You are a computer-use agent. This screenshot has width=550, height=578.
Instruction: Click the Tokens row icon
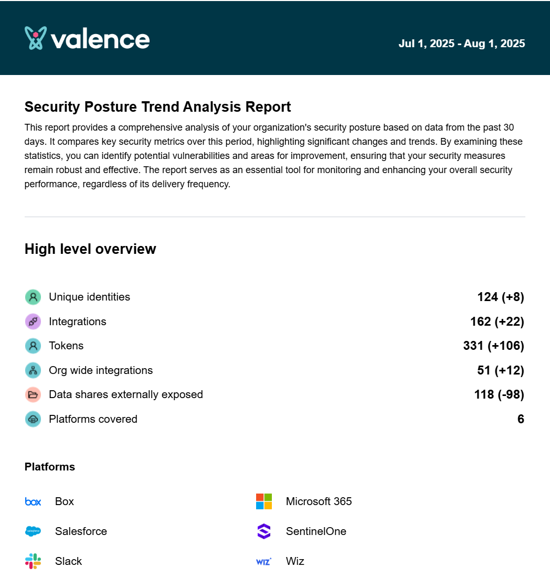(33, 346)
